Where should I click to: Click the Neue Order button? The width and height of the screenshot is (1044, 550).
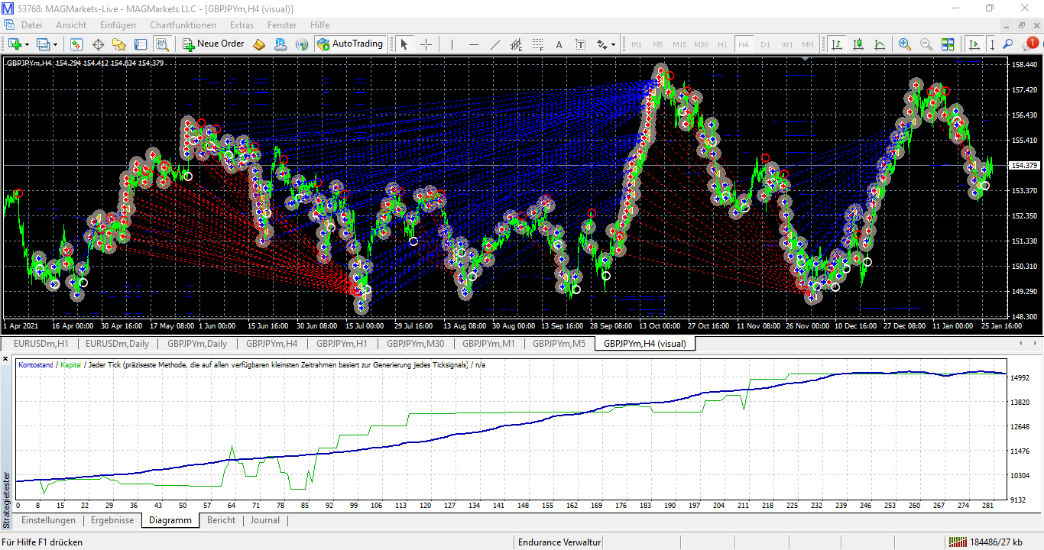213,44
